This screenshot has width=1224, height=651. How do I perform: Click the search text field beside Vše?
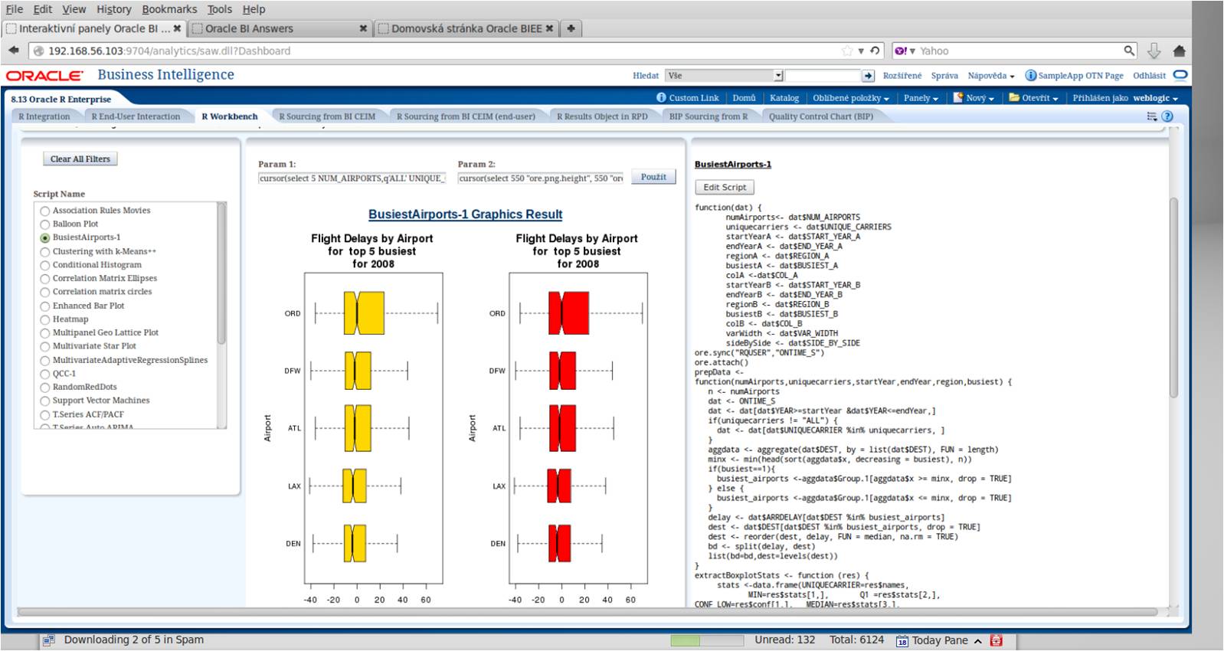coord(823,76)
